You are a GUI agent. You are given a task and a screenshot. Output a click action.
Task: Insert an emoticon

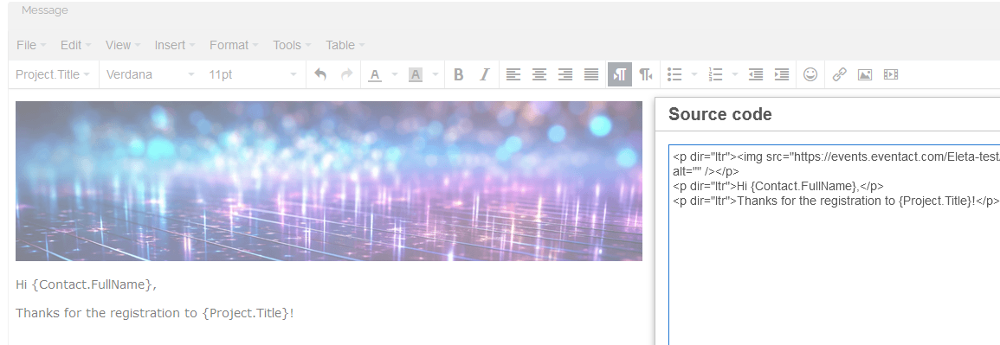(x=810, y=74)
